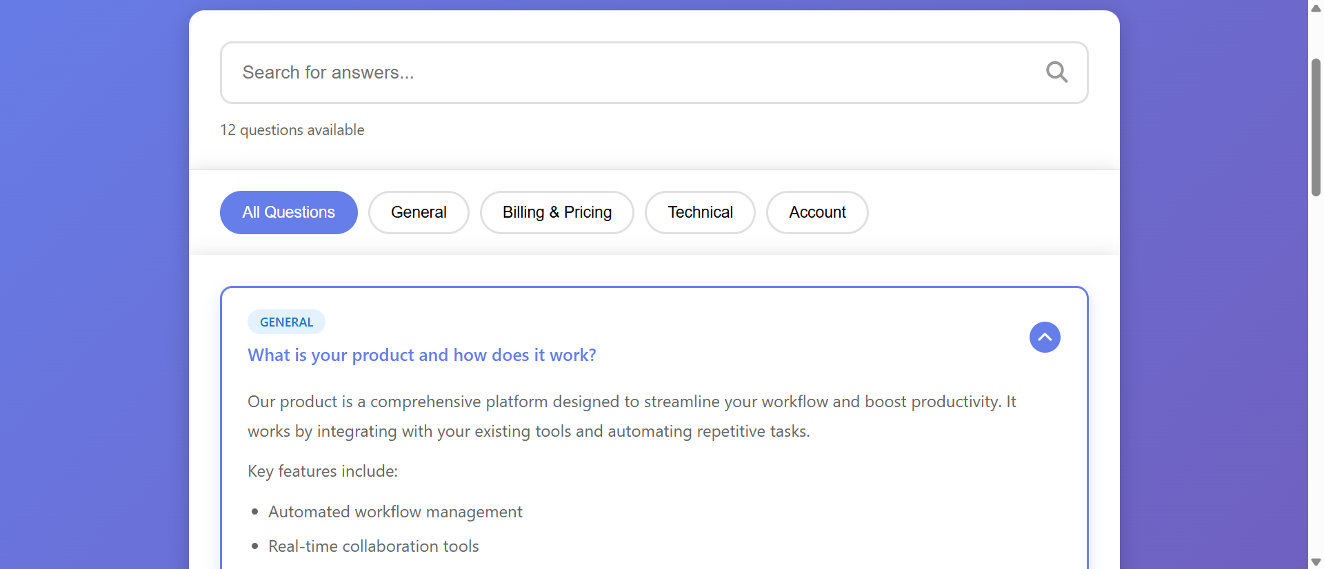This screenshot has height=569, width=1324.
Task: Click the magnifying glass search icon
Action: coord(1056,72)
